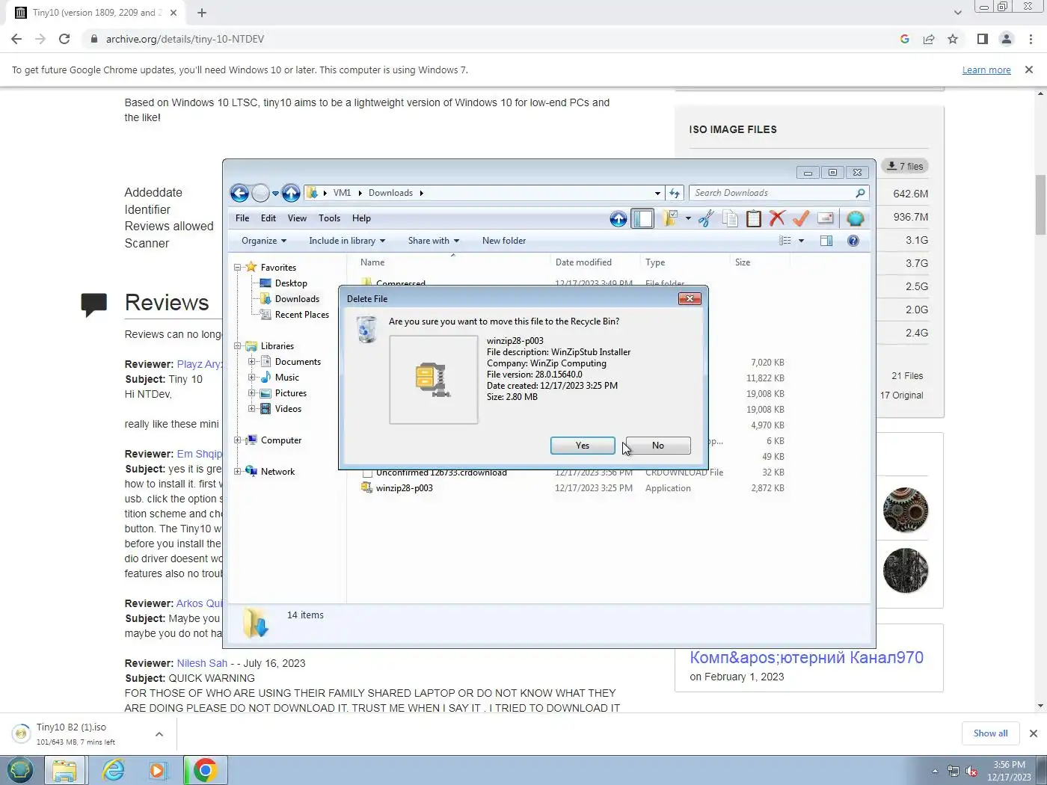1047x785 pixels.
Task: Click the Change your view icon
Action: [x=785, y=241]
